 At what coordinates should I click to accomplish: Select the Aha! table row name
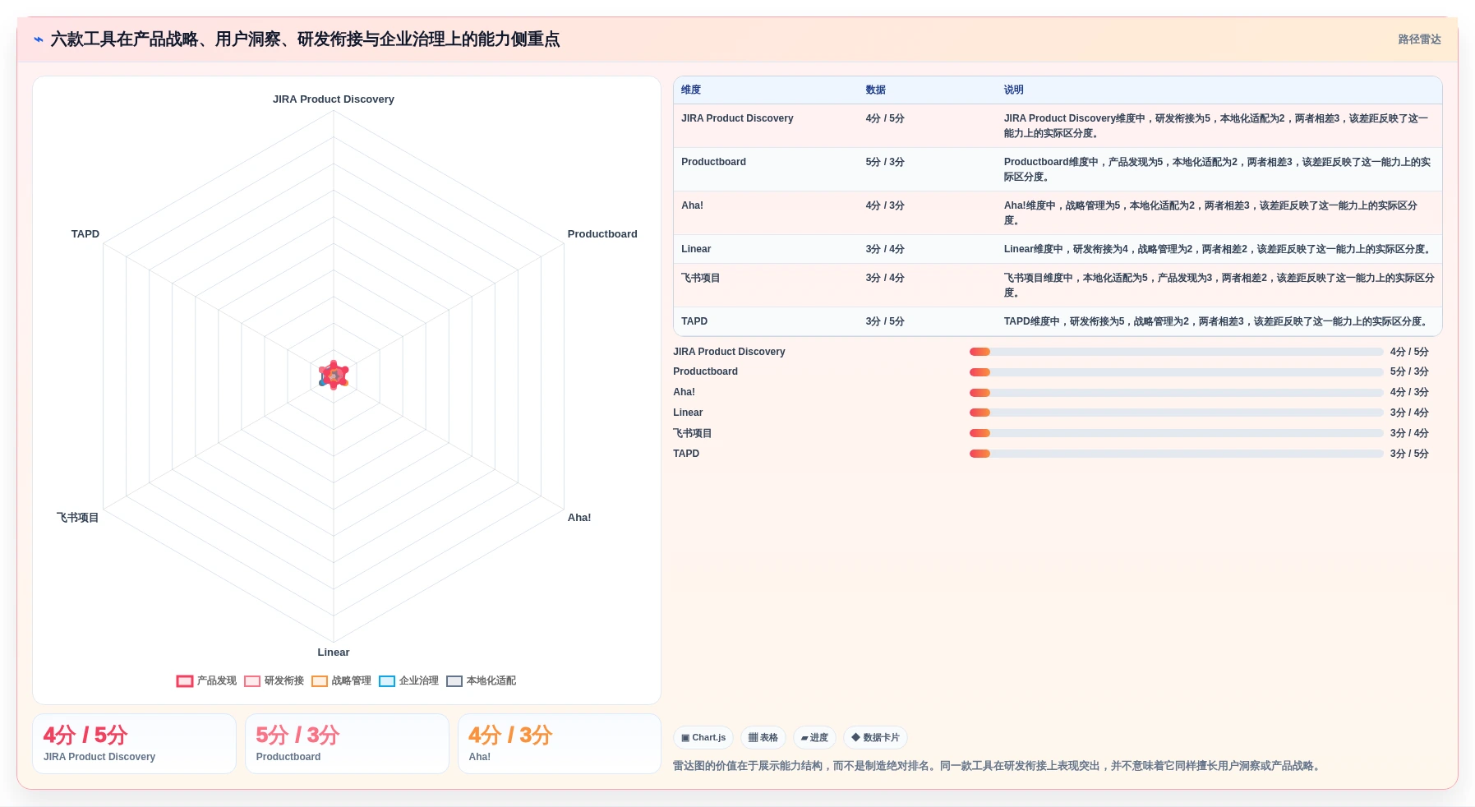tap(692, 205)
